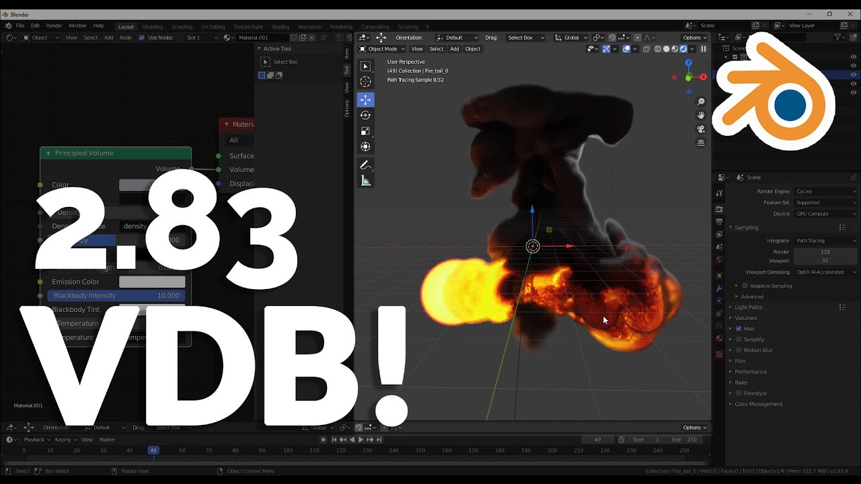This screenshot has width=861, height=484.
Task: Open the Object Mode dropdown
Action: (x=382, y=48)
